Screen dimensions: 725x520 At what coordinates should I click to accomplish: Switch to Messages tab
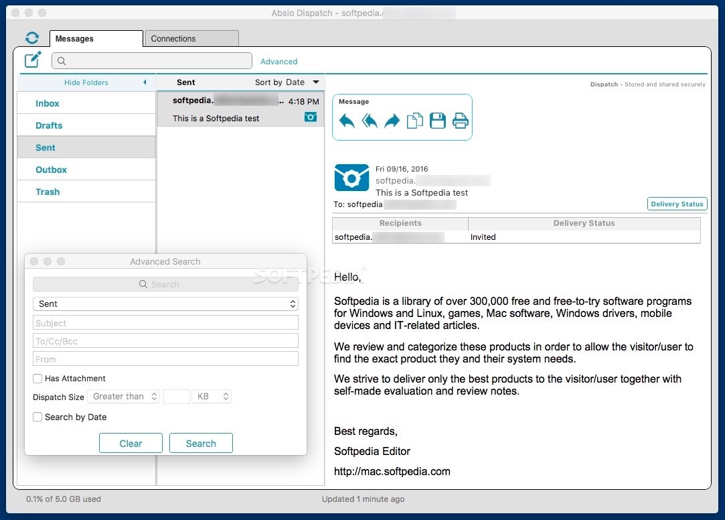coord(96,39)
